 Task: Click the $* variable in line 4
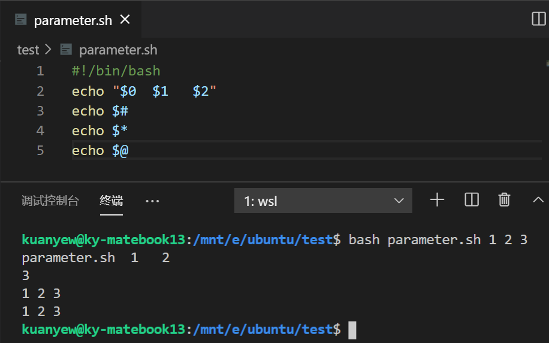(x=120, y=130)
